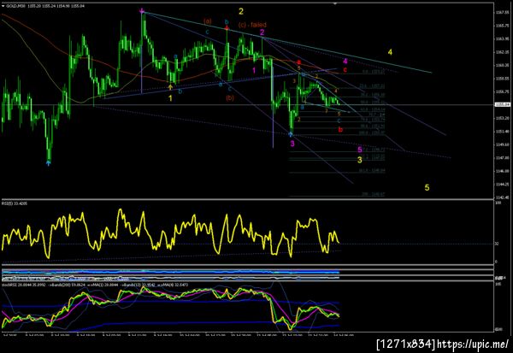Click the yellow wave 3 label
The height and width of the screenshot is (353, 513).
point(360,160)
